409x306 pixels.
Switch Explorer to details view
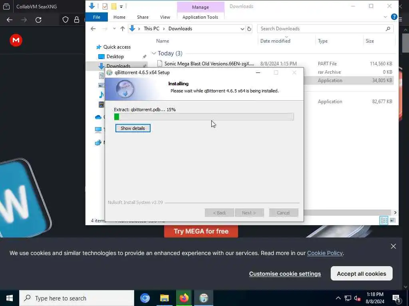384,220
